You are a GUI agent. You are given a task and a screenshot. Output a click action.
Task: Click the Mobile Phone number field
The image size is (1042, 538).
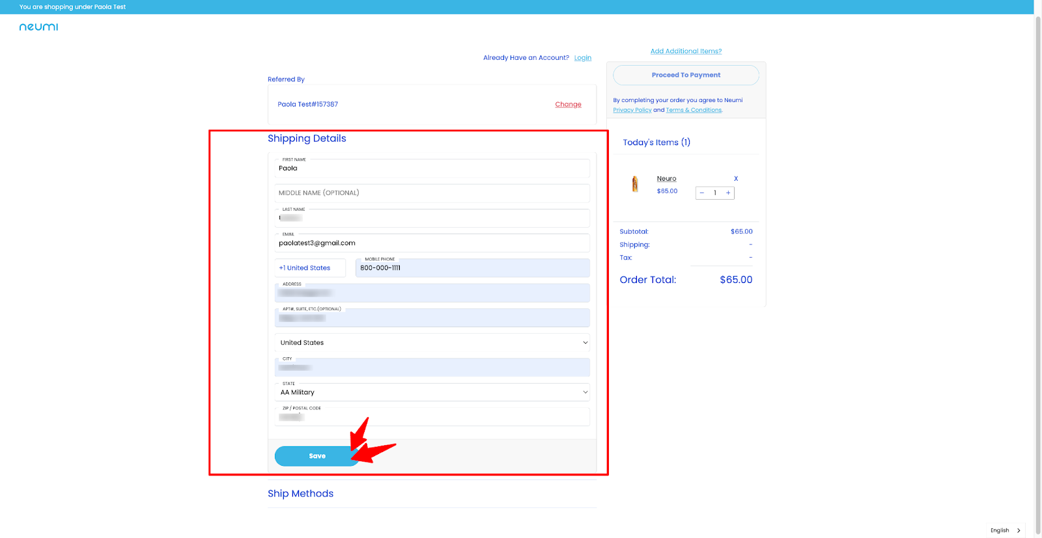click(473, 268)
